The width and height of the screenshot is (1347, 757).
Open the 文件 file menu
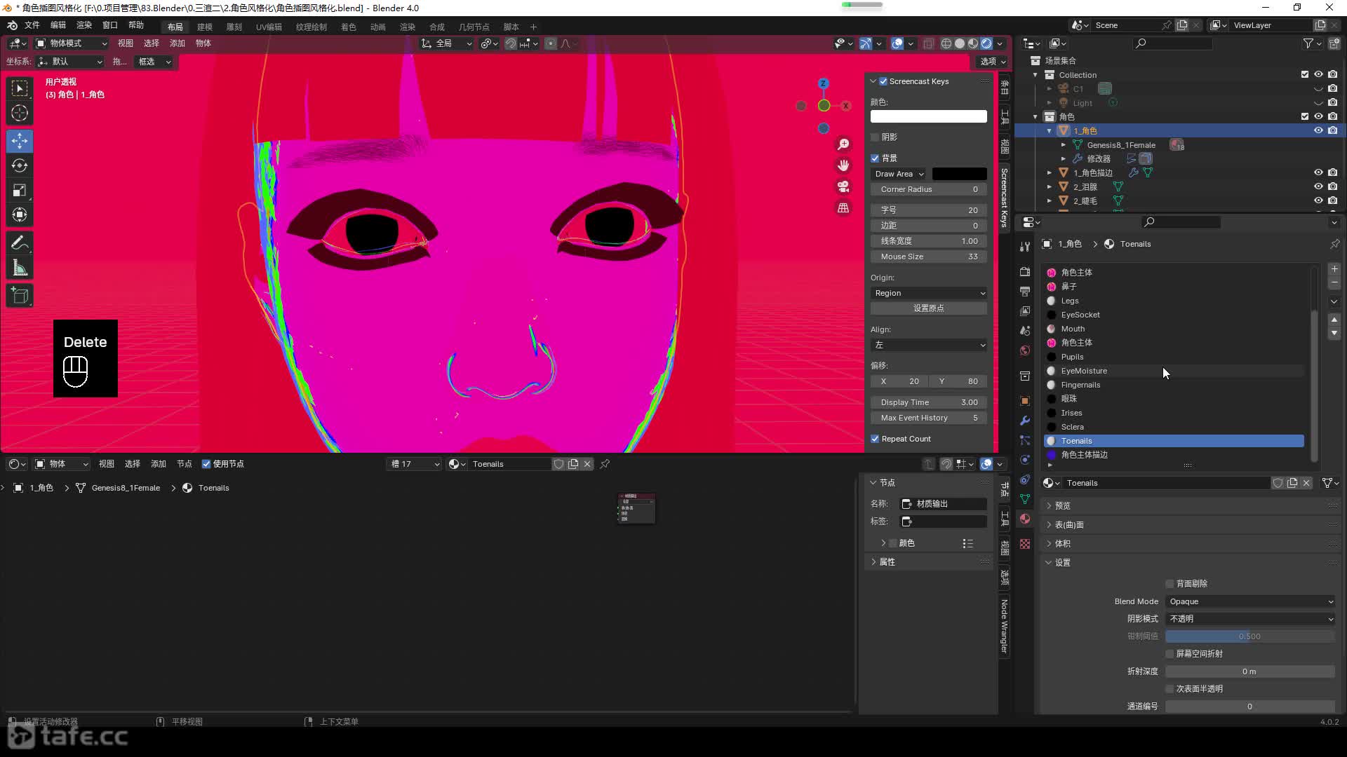pyautogui.click(x=32, y=25)
